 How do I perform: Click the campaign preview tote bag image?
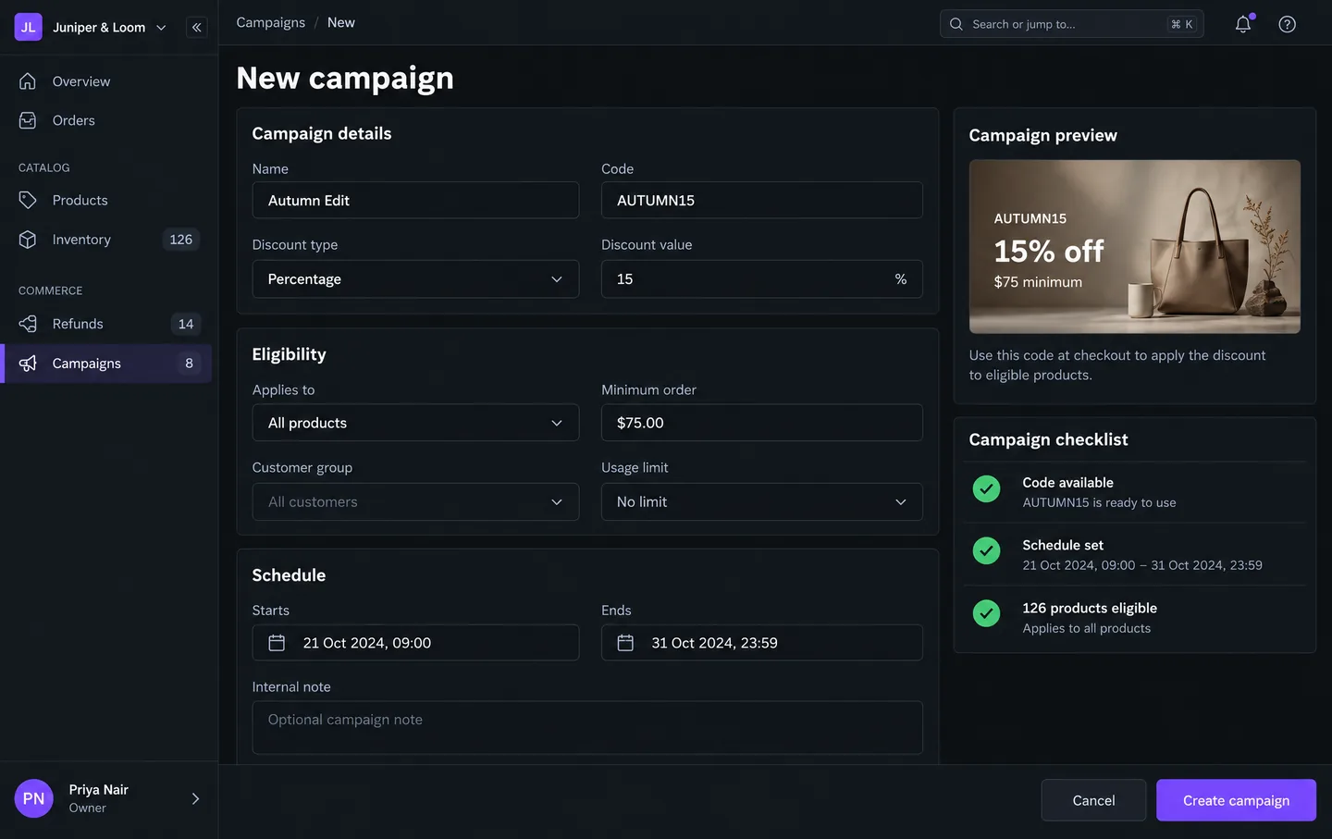[1135, 247]
